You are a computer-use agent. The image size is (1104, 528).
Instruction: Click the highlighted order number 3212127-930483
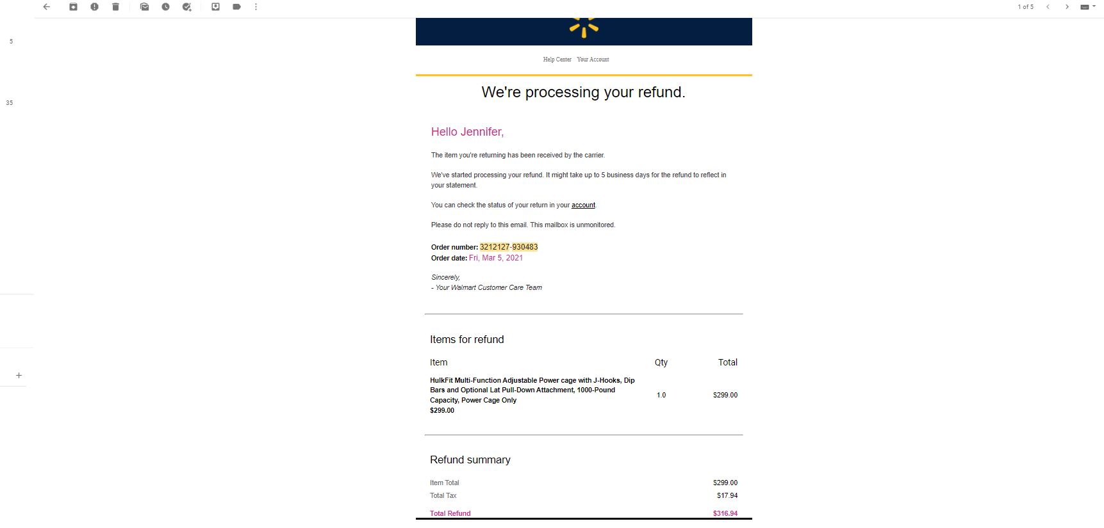pyautogui.click(x=509, y=247)
